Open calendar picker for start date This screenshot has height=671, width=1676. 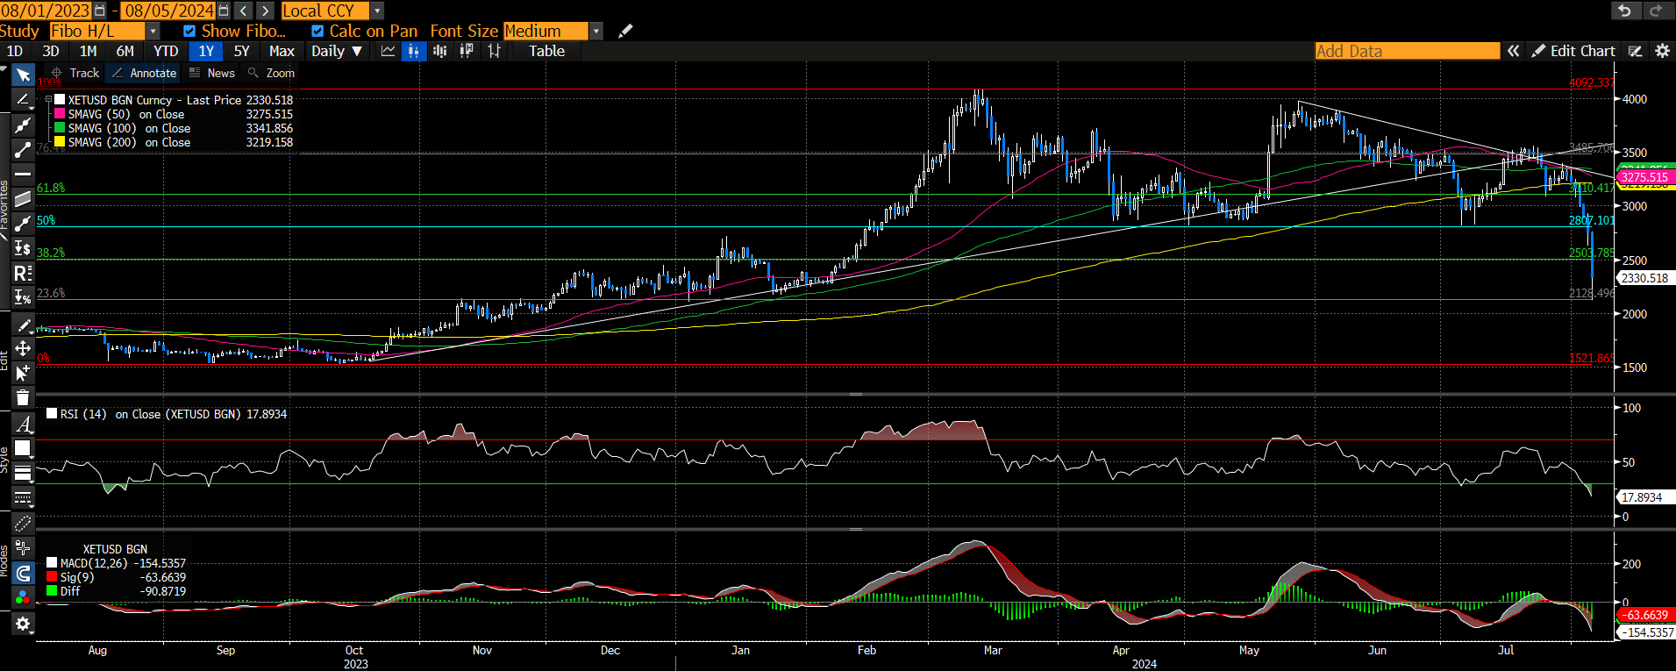(x=99, y=11)
